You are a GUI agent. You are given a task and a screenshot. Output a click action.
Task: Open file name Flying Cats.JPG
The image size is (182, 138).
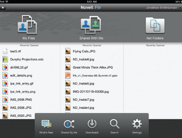(84, 51)
